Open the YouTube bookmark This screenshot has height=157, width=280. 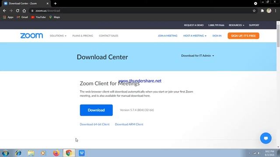(38, 17)
